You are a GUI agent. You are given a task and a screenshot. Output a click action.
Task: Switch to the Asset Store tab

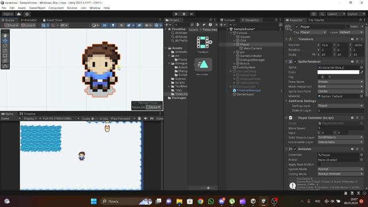pyautogui.click(x=52, y=20)
